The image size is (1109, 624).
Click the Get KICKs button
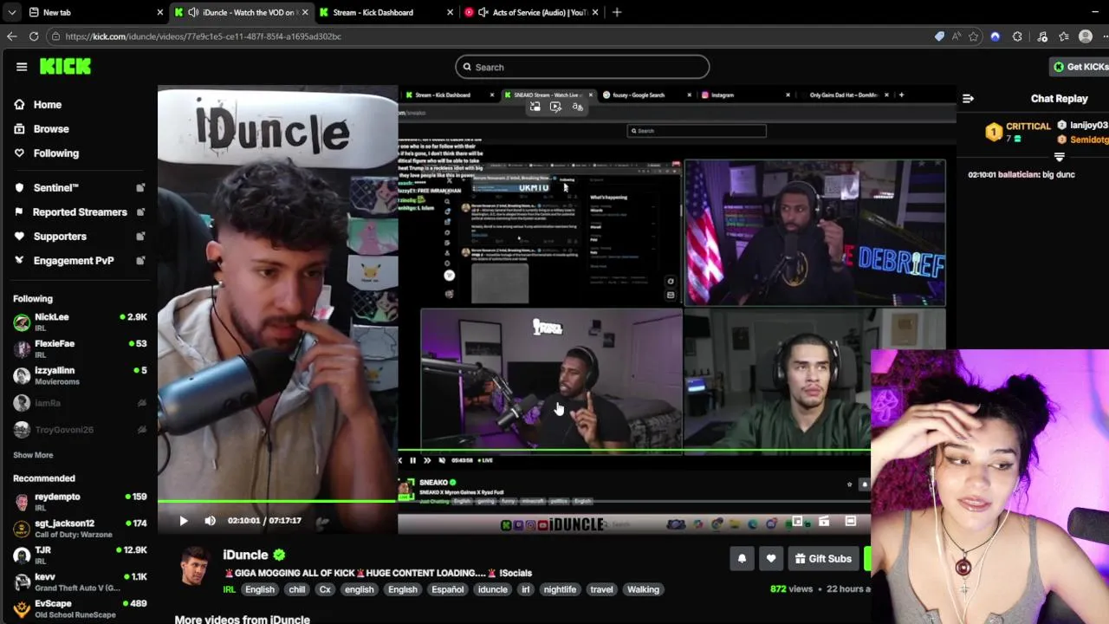click(x=1080, y=67)
